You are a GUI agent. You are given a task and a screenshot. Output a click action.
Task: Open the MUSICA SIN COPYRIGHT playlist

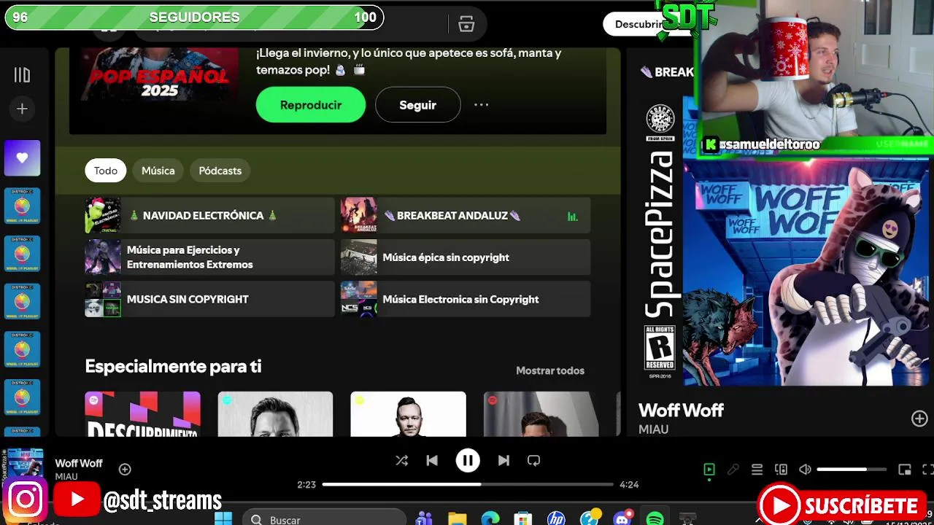[209, 299]
